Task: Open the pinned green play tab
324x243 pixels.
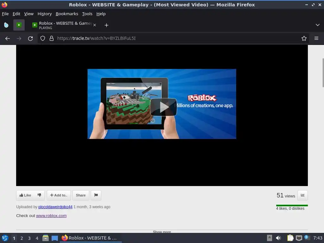Action: click(x=19, y=25)
